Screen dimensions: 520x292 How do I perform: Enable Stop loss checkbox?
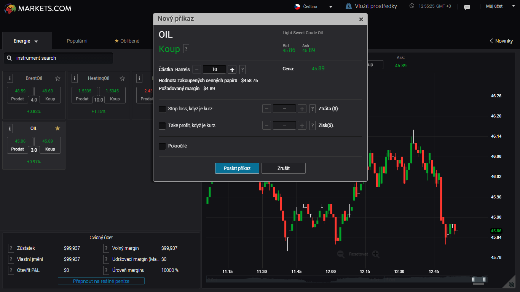click(x=162, y=109)
